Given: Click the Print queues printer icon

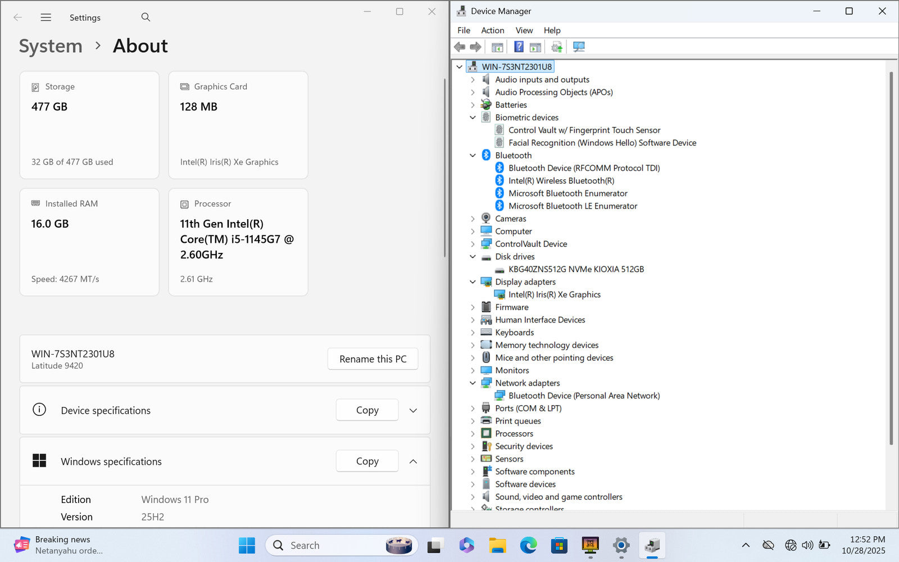Looking at the screenshot, I should (486, 421).
